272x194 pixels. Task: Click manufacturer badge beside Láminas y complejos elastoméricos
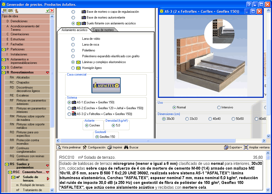[x=78, y=62]
